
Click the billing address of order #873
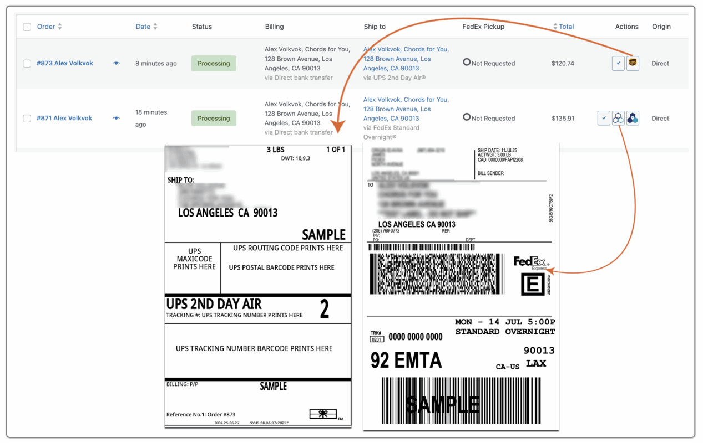click(307, 59)
